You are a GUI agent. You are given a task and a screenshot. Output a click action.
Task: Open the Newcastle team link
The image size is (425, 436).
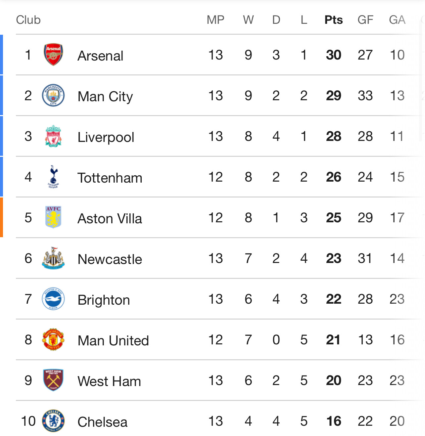tap(110, 259)
